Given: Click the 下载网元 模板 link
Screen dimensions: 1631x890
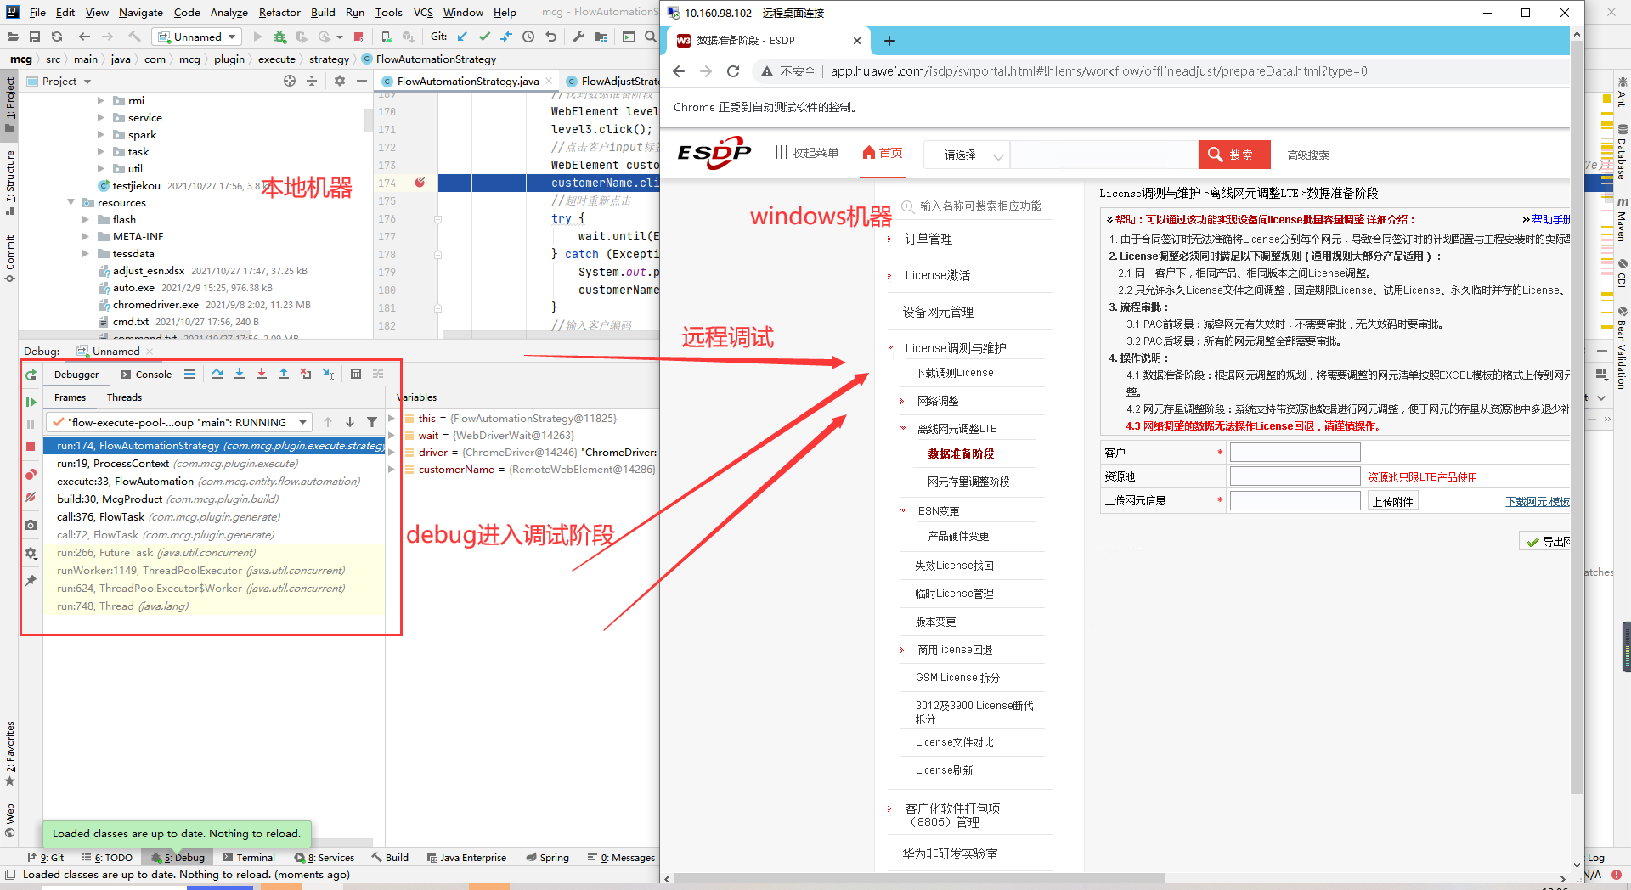Looking at the screenshot, I should tap(1538, 501).
